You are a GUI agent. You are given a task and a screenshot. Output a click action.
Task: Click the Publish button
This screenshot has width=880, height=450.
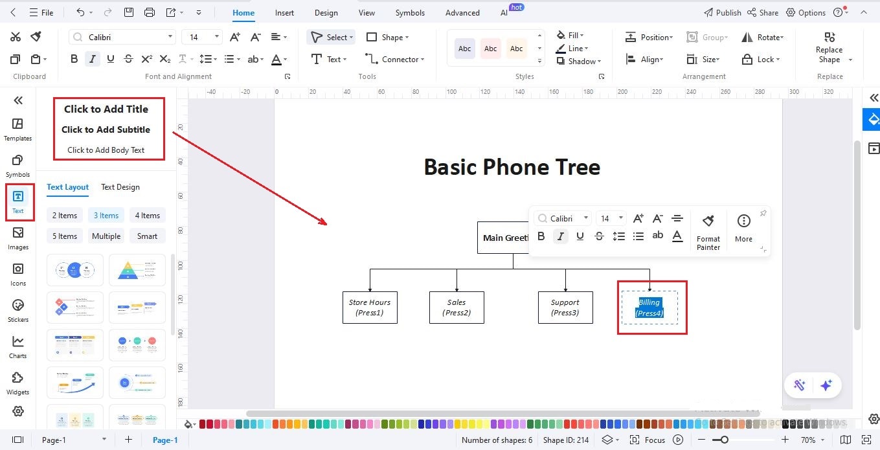tap(722, 12)
